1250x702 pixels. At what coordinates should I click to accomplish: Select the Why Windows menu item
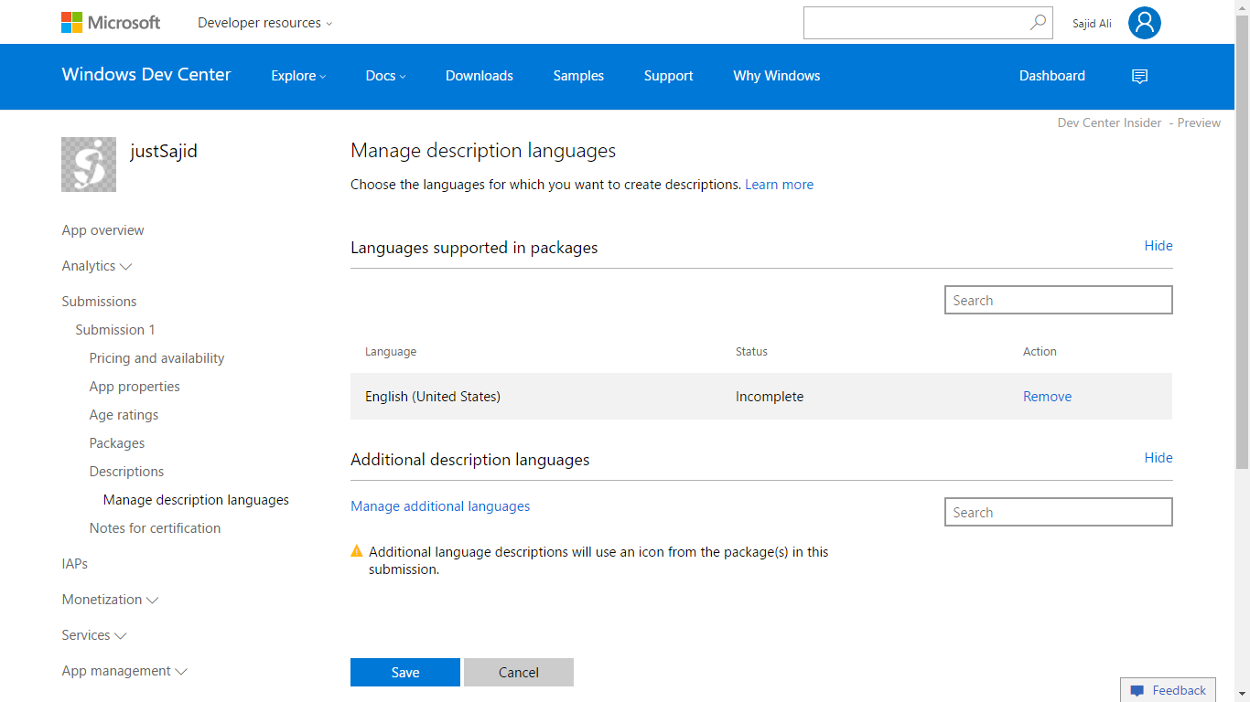tap(777, 76)
